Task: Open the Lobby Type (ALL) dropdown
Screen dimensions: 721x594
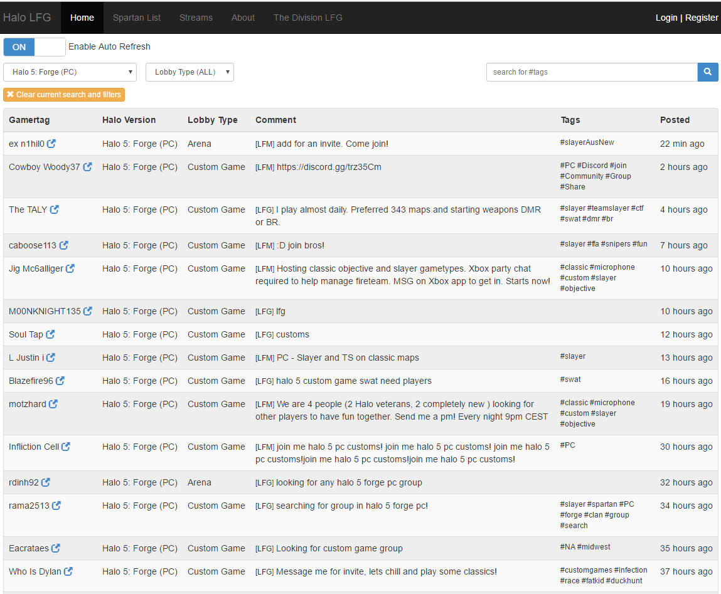Action: click(190, 72)
